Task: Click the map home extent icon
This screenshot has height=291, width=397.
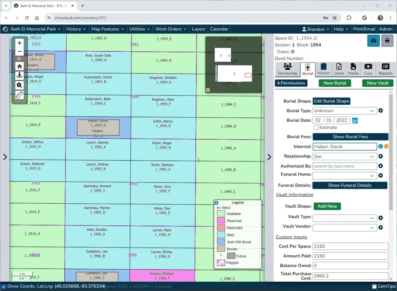Action: point(19,66)
